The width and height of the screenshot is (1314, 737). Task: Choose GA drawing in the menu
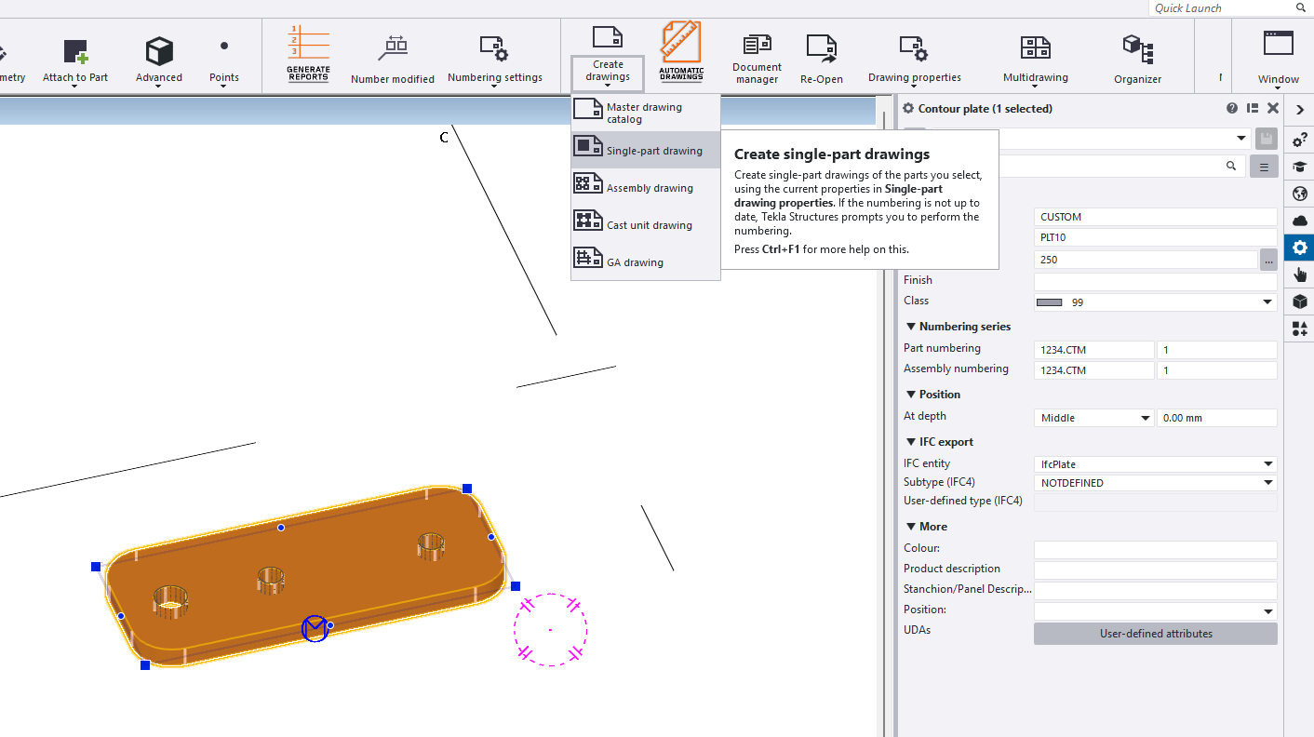click(635, 262)
